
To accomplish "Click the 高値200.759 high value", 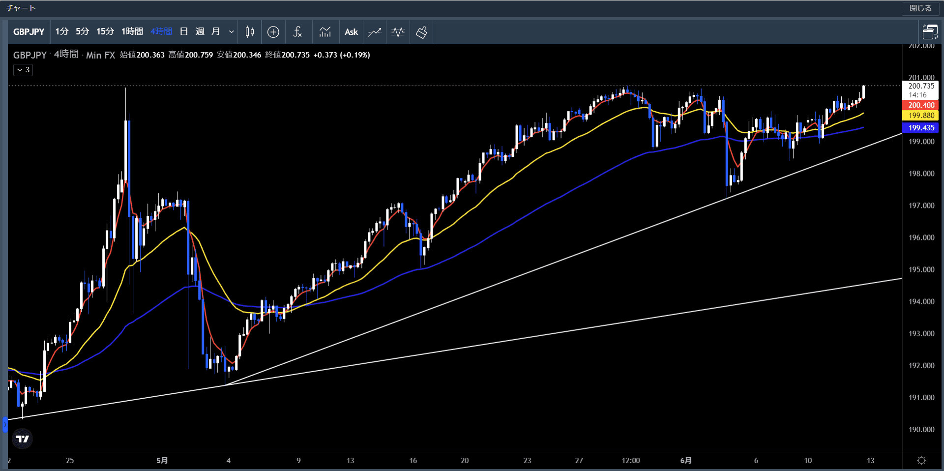I will [x=191, y=55].
